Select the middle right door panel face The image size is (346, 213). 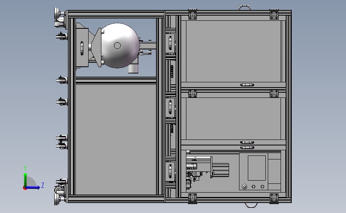tap(233, 119)
